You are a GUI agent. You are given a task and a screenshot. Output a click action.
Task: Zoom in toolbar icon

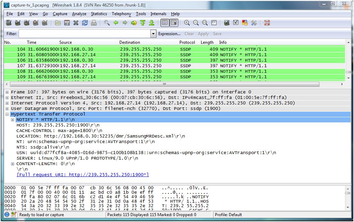(187, 23)
